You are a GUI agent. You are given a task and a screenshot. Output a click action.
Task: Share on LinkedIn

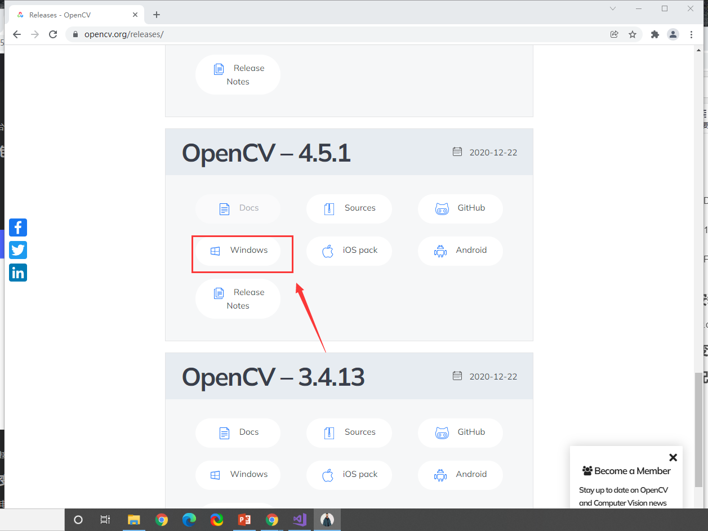click(18, 273)
